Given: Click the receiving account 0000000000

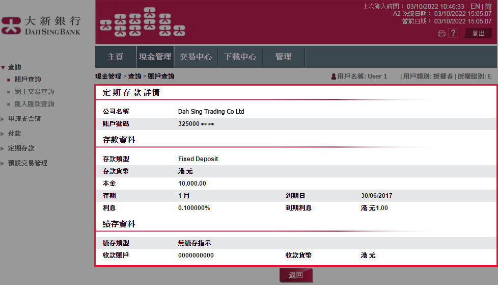Looking at the screenshot, I should click(x=196, y=255).
